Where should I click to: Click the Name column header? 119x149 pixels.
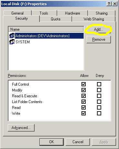click(x=46, y=29)
